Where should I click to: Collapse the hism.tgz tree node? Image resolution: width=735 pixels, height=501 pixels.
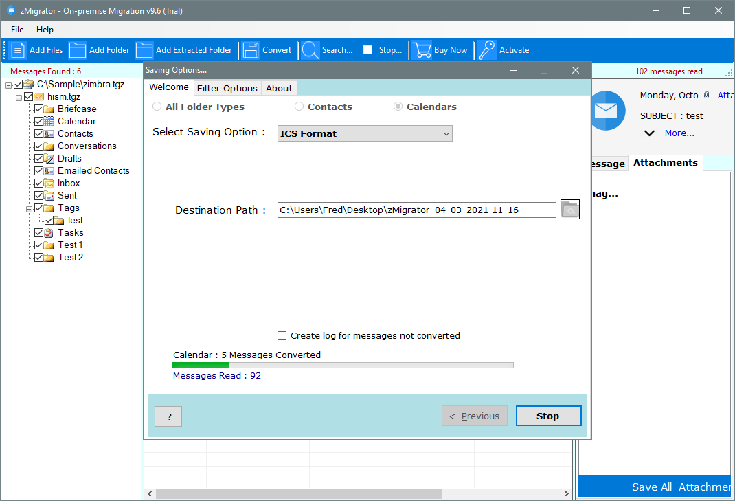19,98
